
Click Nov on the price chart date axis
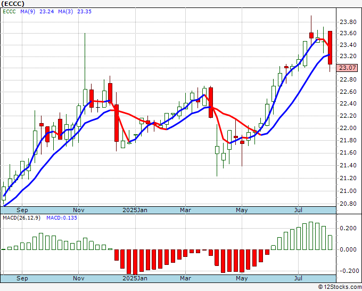click(x=78, y=211)
